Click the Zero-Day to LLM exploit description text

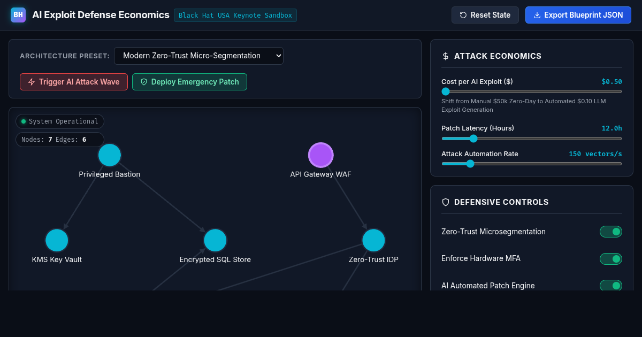pyautogui.click(x=523, y=105)
